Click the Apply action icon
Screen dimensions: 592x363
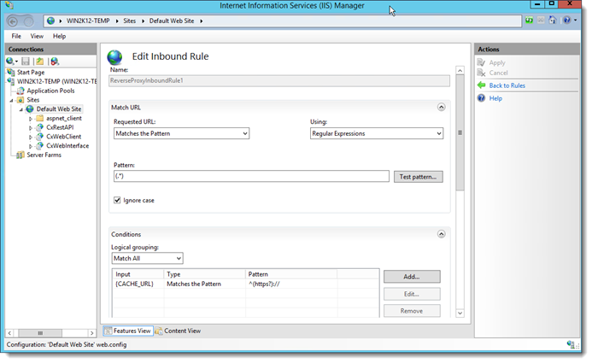pyautogui.click(x=481, y=62)
